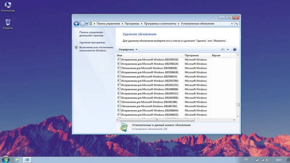The width and height of the screenshot is (290, 163).
Task: Select update KB2509318 row
Action: [176, 60]
